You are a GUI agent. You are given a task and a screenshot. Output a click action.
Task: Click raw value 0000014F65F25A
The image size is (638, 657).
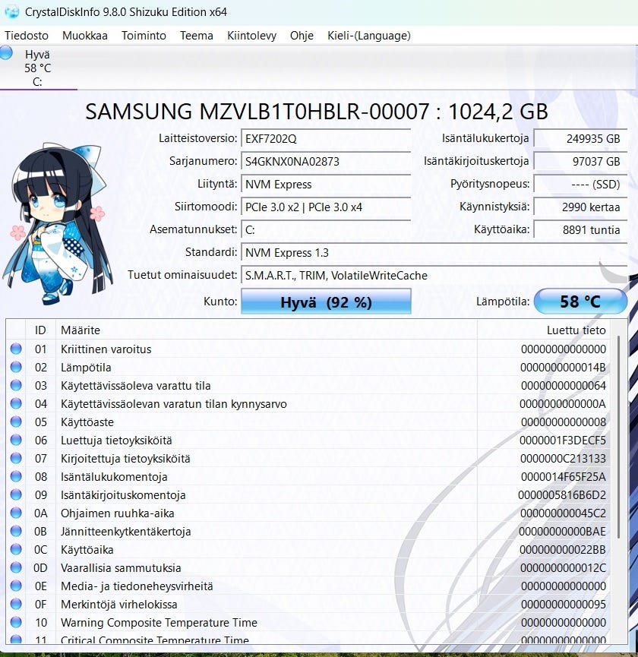(564, 477)
